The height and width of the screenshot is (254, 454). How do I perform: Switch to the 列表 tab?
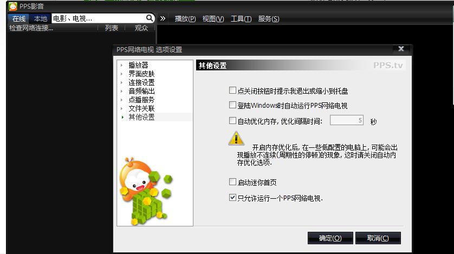pos(112,28)
